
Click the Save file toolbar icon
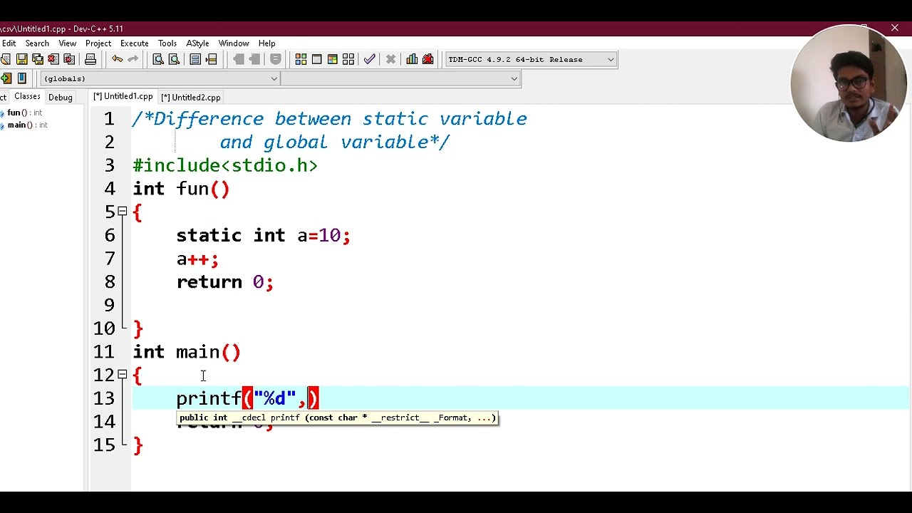(22, 59)
